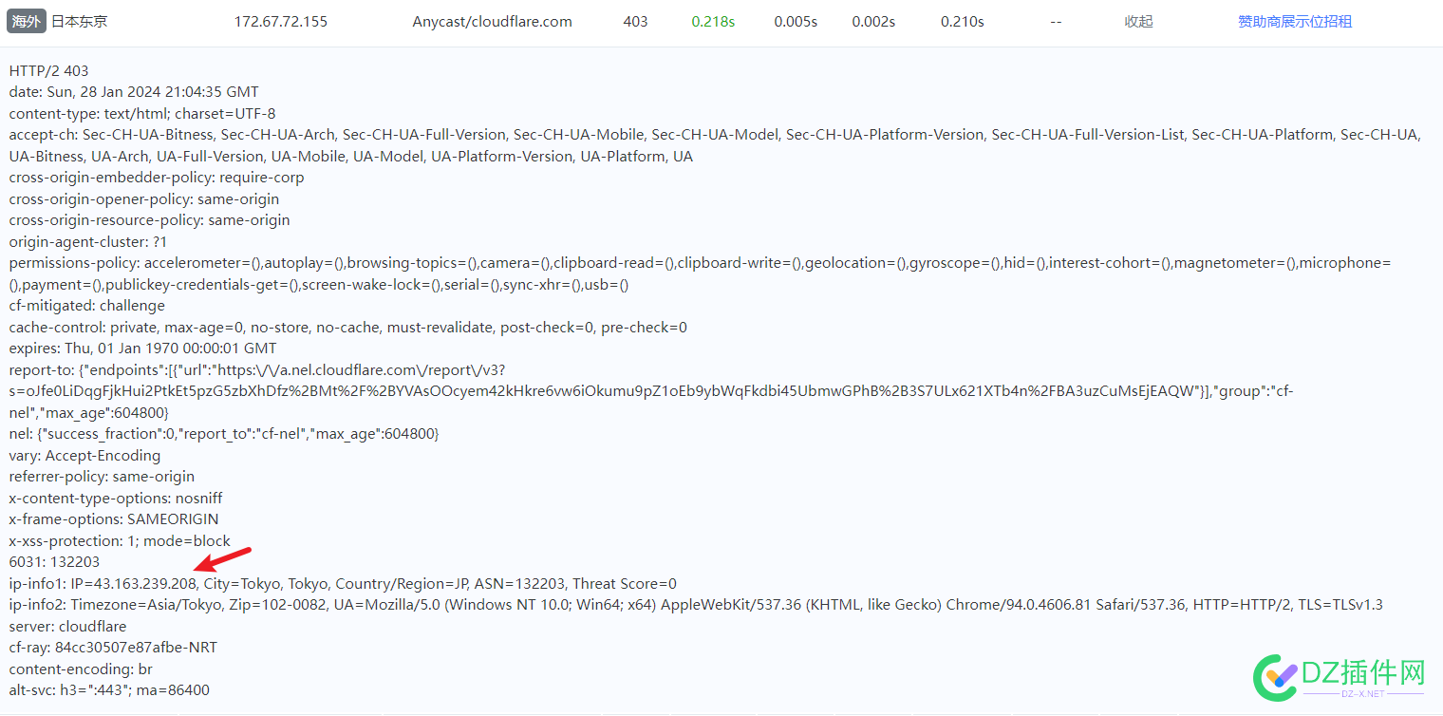1443x716 pixels.
Task: Click the referrer-policy: same-origin line
Action: pyautogui.click(x=102, y=477)
